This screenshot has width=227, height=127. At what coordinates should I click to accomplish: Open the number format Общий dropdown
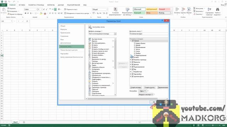tap(107, 10)
